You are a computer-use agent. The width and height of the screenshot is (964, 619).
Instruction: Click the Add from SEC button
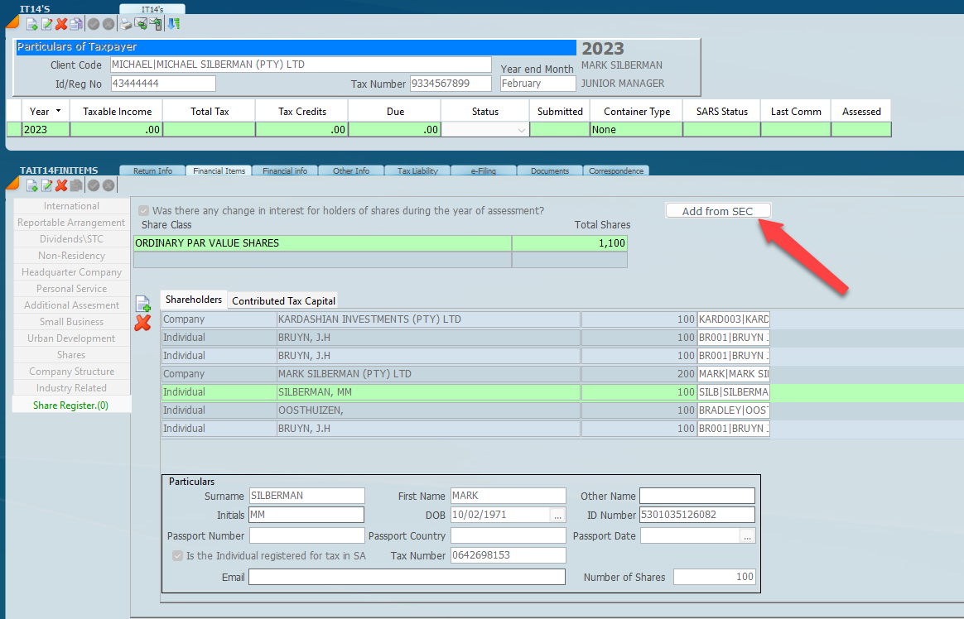click(x=717, y=211)
